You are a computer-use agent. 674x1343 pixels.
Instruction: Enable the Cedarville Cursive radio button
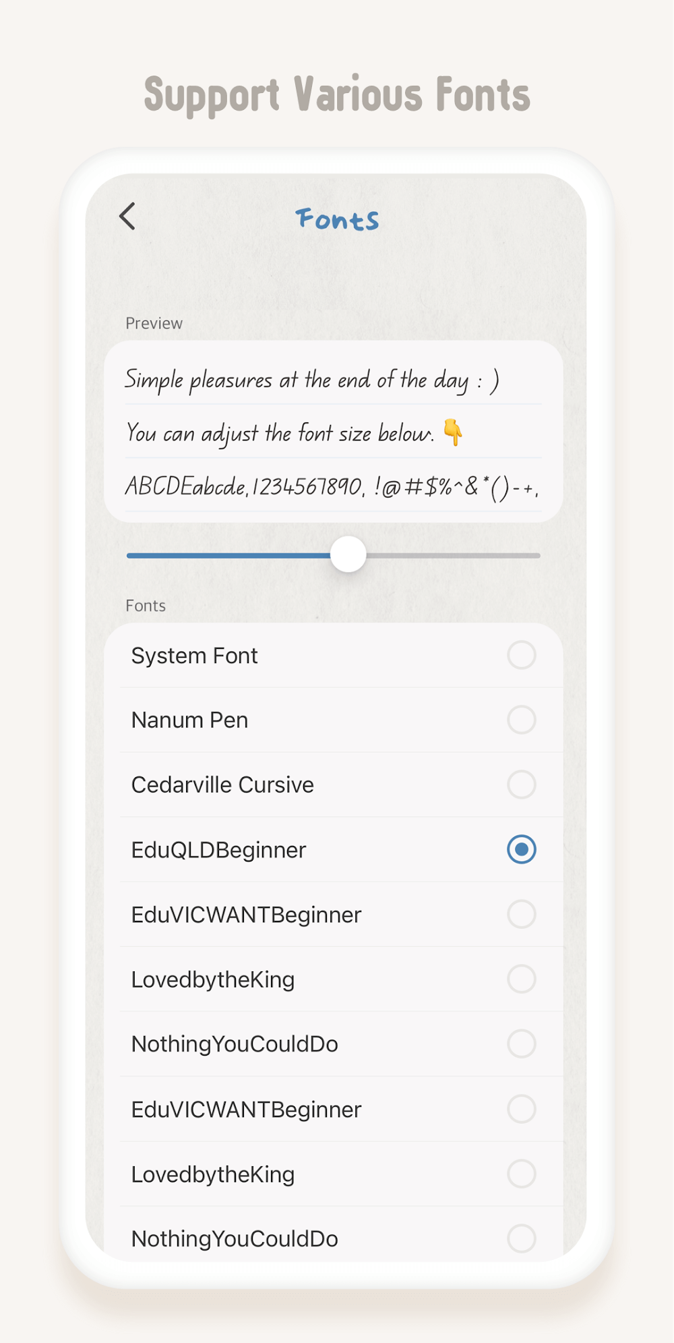pyautogui.click(x=521, y=784)
